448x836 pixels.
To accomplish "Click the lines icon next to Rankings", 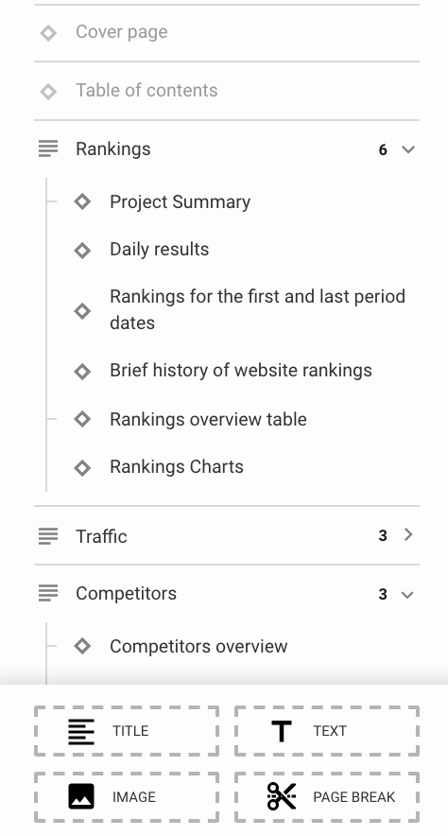I will click(x=48, y=148).
